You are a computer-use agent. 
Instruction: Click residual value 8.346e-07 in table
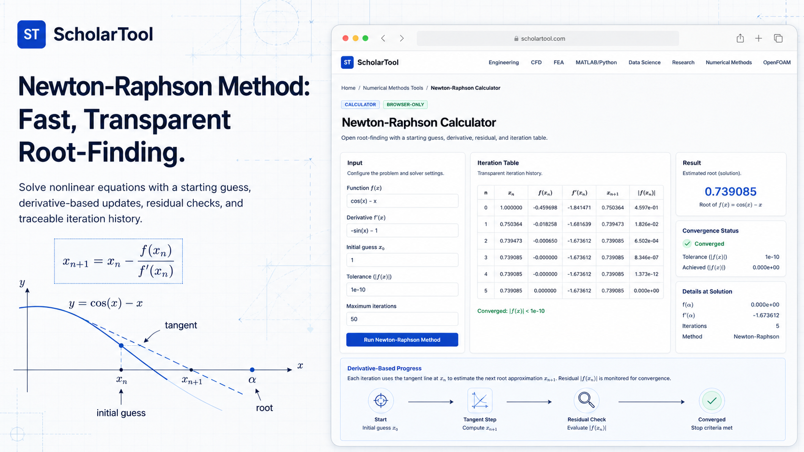(x=646, y=257)
